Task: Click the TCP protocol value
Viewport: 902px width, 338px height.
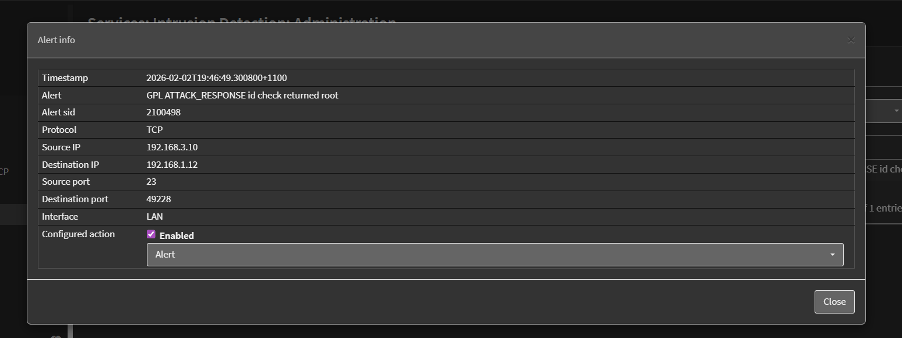Action: tap(154, 130)
